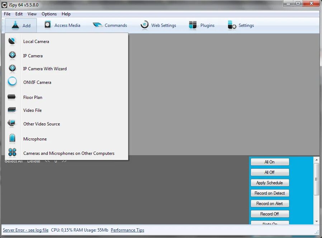Click the Video File icon
322x238 pixels.
pyautogui.click(x=12, y=110)
